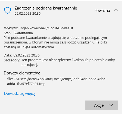
Task: Click the Poważna severity label
Action: [x=102, y=11]
